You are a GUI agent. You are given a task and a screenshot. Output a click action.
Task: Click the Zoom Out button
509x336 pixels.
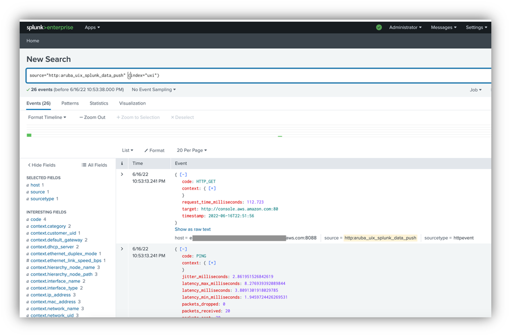pos(92,117)
